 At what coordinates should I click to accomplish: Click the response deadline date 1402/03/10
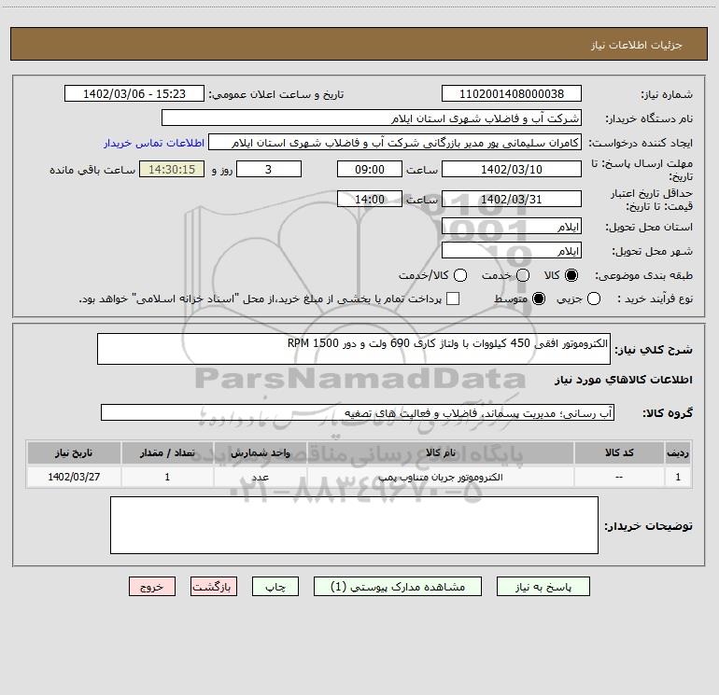pos(512,169)
